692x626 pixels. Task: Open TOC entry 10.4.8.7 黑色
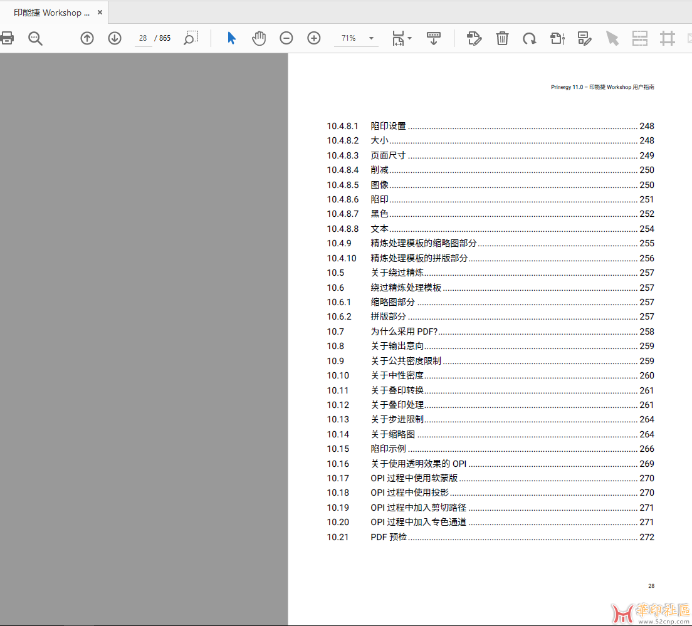[490, 214]
